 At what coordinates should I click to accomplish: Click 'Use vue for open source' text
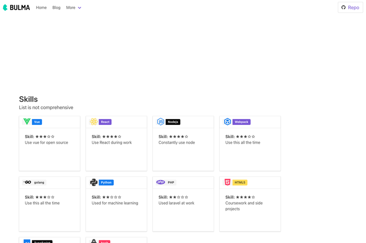tap(47, 143)
